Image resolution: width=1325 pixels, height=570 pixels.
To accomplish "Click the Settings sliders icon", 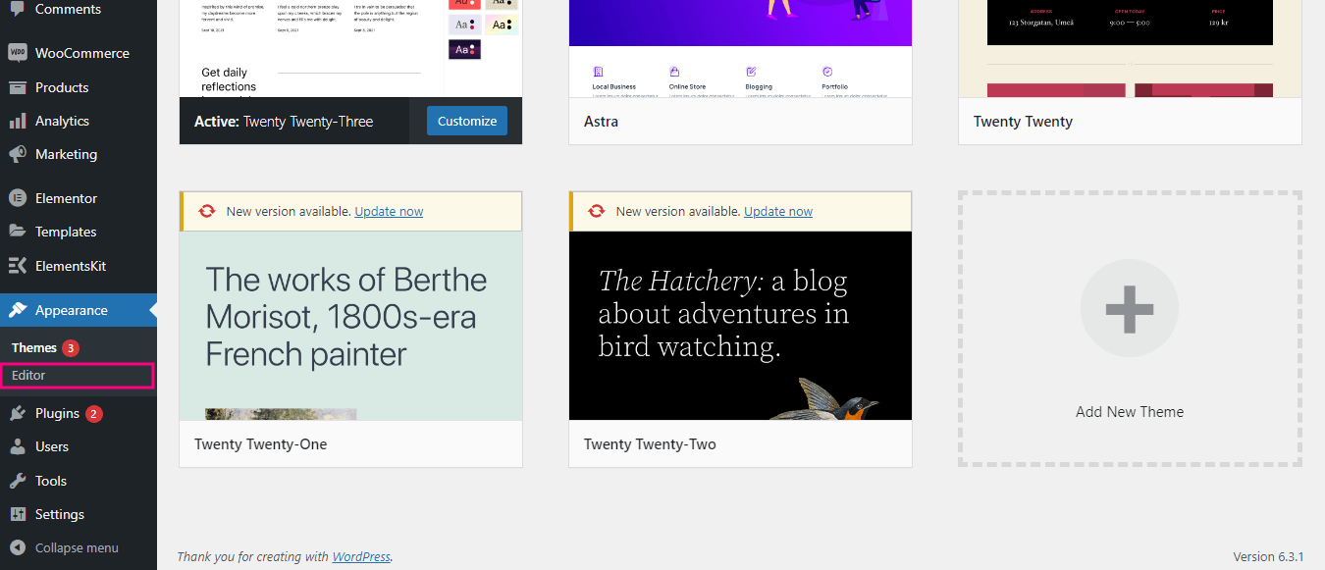I will tap(18, 514).
